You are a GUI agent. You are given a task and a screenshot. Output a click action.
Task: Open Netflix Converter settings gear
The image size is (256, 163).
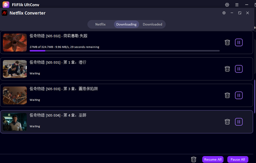tap(224, 13)
